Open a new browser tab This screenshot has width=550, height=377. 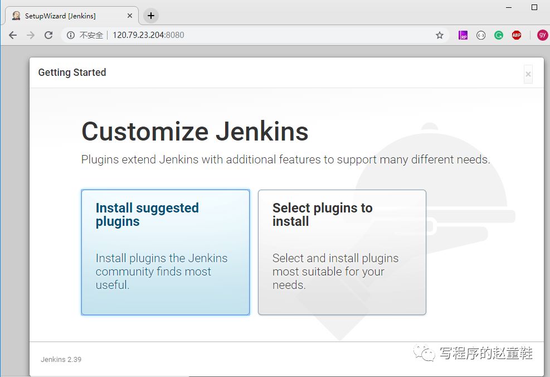151,16
